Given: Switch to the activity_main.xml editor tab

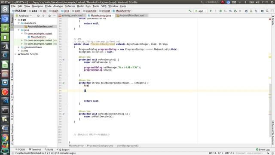Looking at the screenshot, I should pyautogui.click(x=71, y=15).
